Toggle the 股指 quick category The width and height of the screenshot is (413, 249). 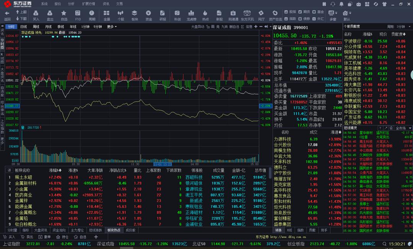click(x=290, y=12)
